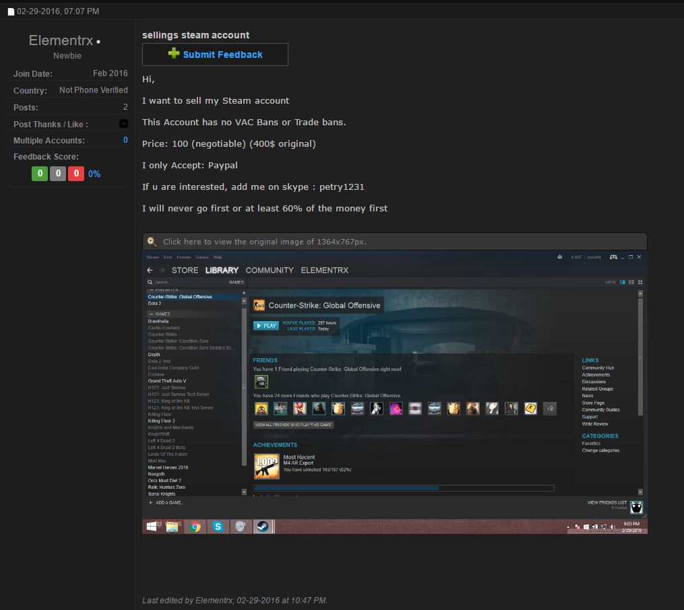Open the Write Review link

[x=595, y=424]
